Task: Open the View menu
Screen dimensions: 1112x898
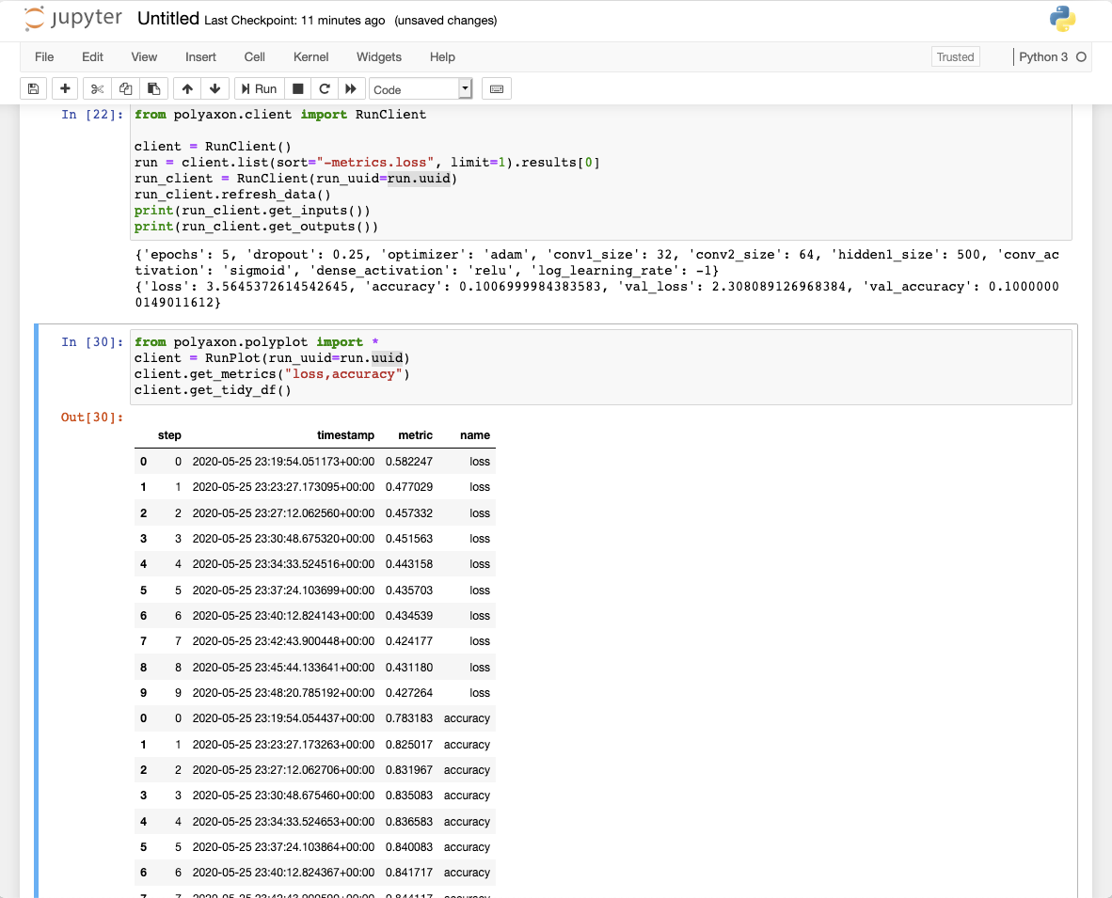Action: click(x=144, y=56)
